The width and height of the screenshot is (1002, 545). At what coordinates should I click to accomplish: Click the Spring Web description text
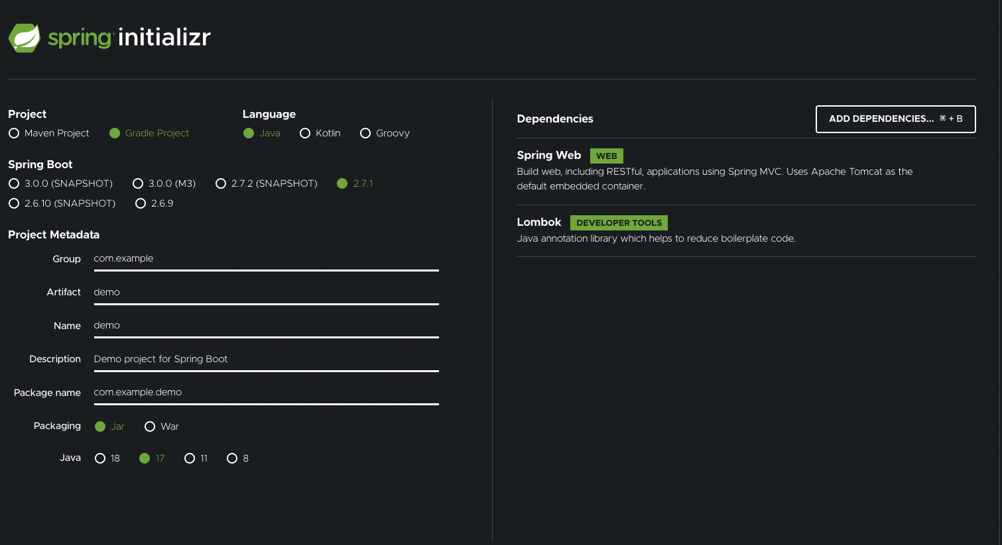[x=715, y=179]
